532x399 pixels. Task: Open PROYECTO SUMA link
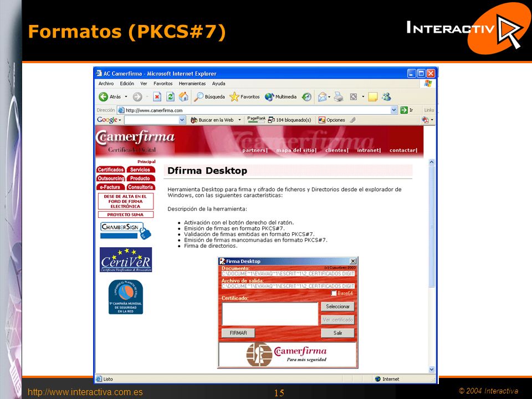coord(126,215)
